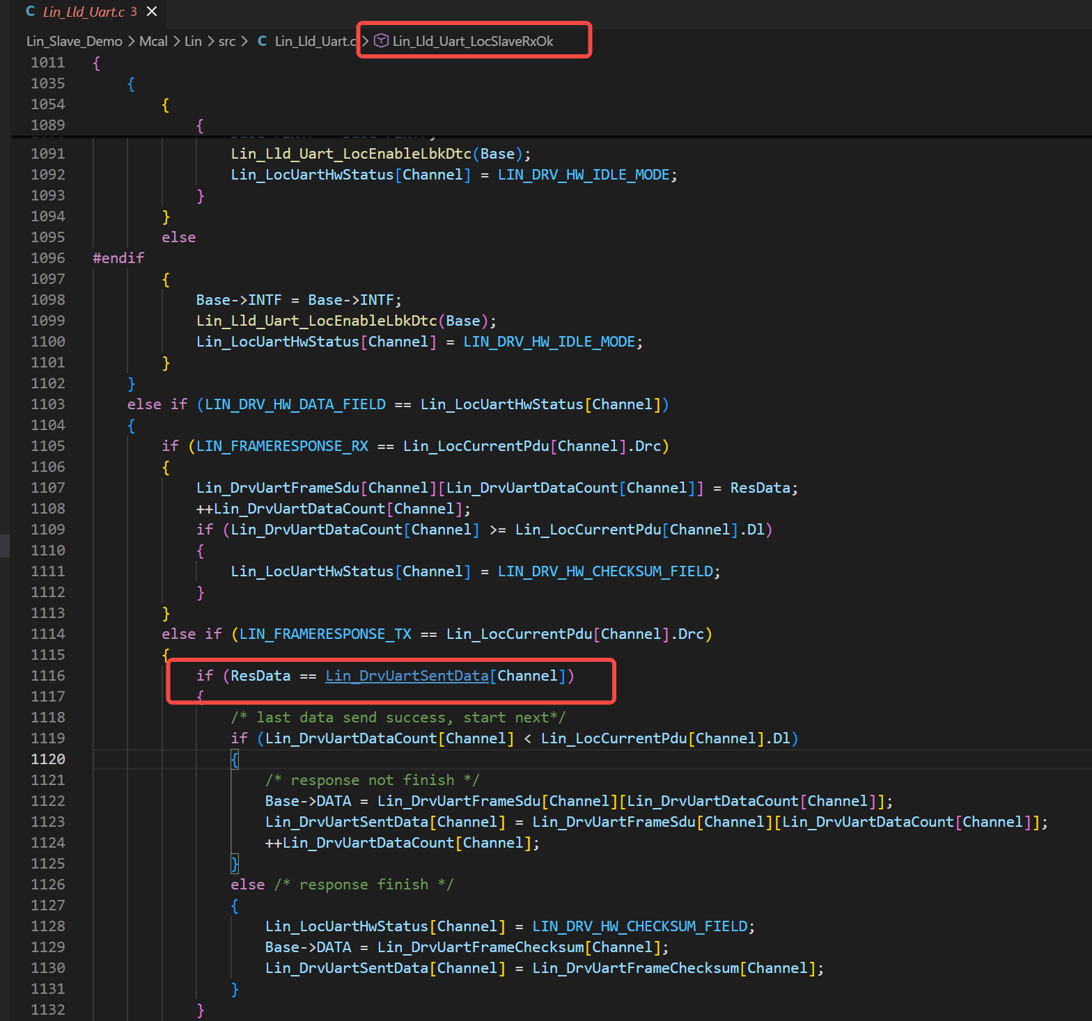This screenshot has height=1021, width=1092.
Task: Click the C icon in breadcrumb path
Action: tap(263, 41)
